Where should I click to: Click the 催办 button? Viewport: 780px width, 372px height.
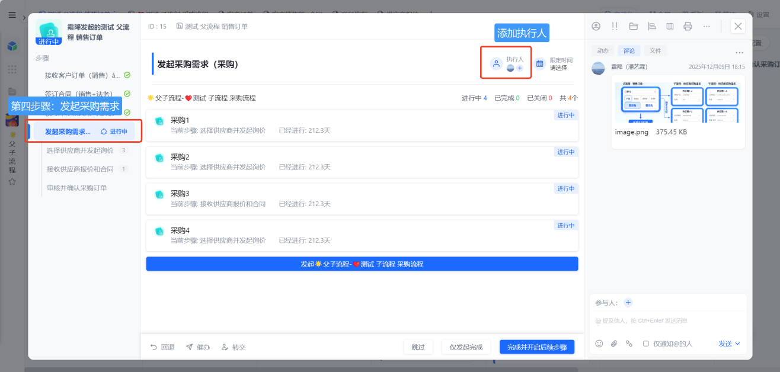pos(198,347)
